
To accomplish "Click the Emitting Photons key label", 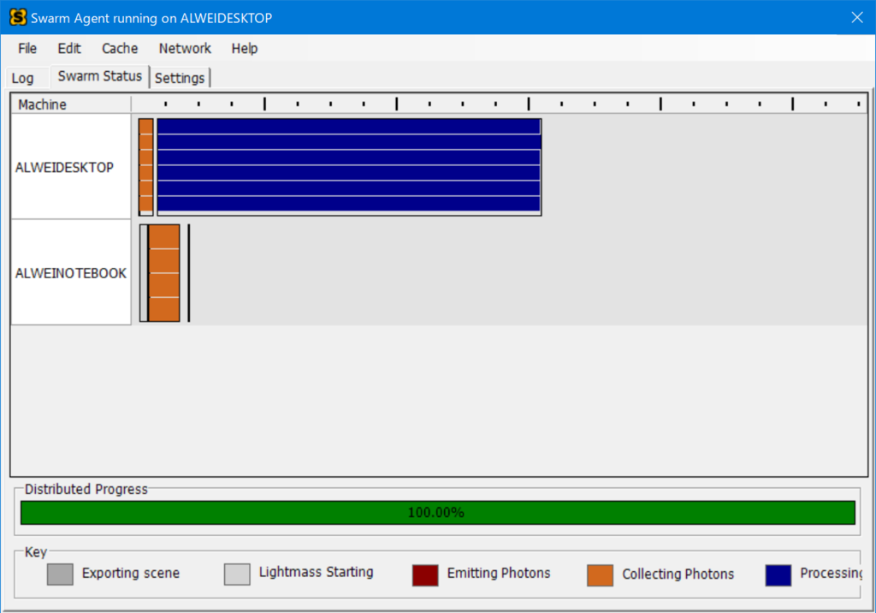I will (x=499, y=574).
